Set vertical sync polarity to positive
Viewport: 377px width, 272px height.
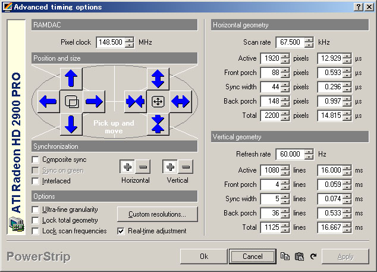170,167
